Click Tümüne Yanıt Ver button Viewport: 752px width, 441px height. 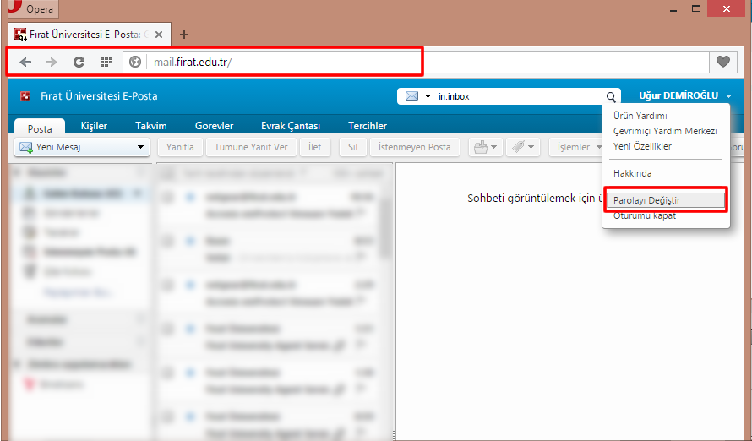click(x=251, y=147)
